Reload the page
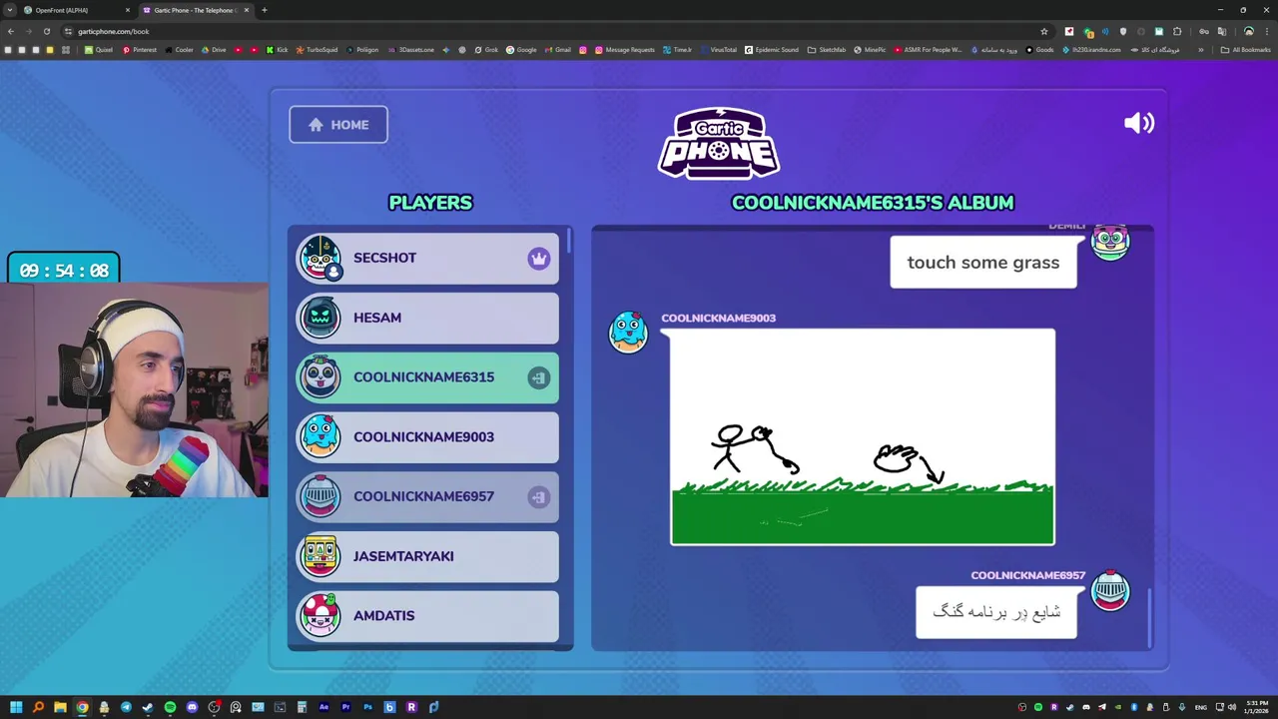Image resolution: width=1278 pixels, height=719 pixels. (x=46, y=31)
